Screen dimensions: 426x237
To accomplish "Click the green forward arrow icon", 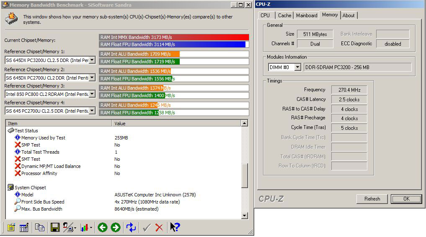I will pyautogui.click(x=116, y=227).
